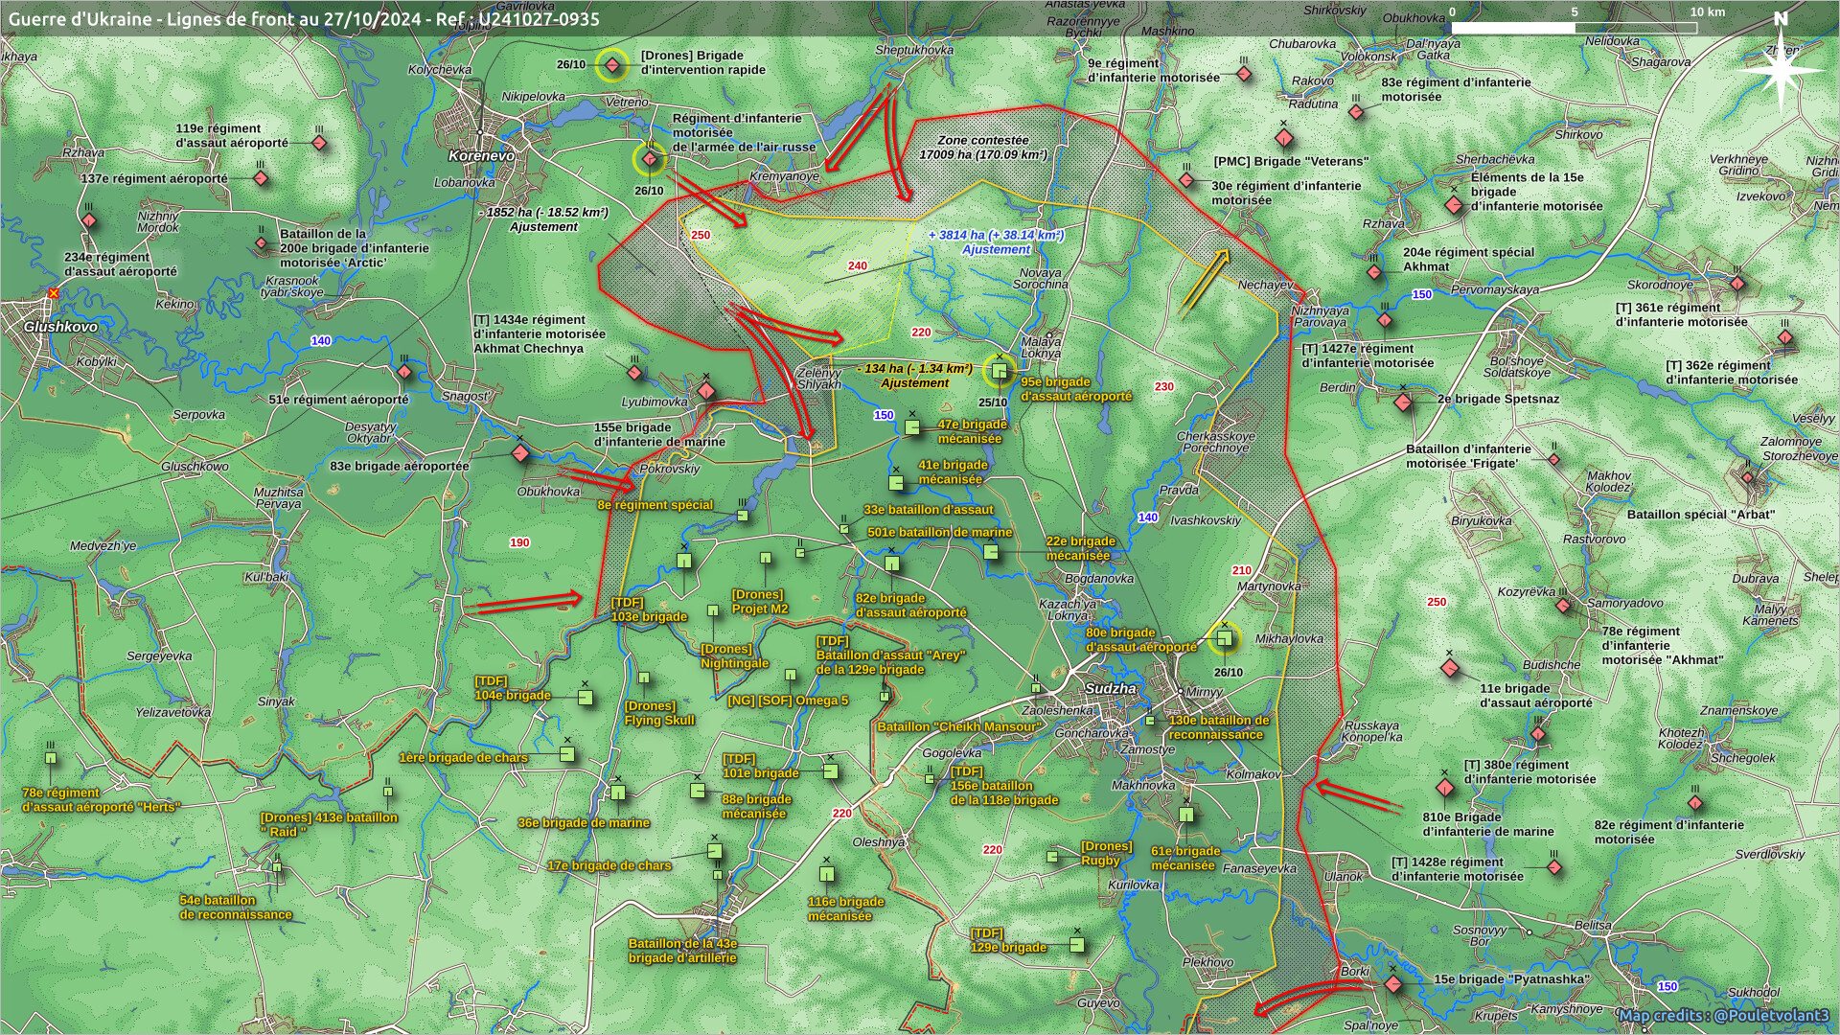
Task: Click the 15e brigade Pyatnashka red diamond
Action: coord(1393,984)
